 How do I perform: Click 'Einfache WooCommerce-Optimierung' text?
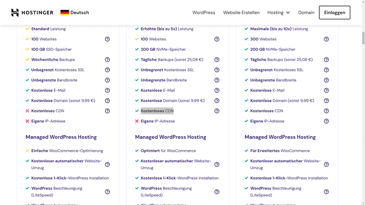click(67, 151)
